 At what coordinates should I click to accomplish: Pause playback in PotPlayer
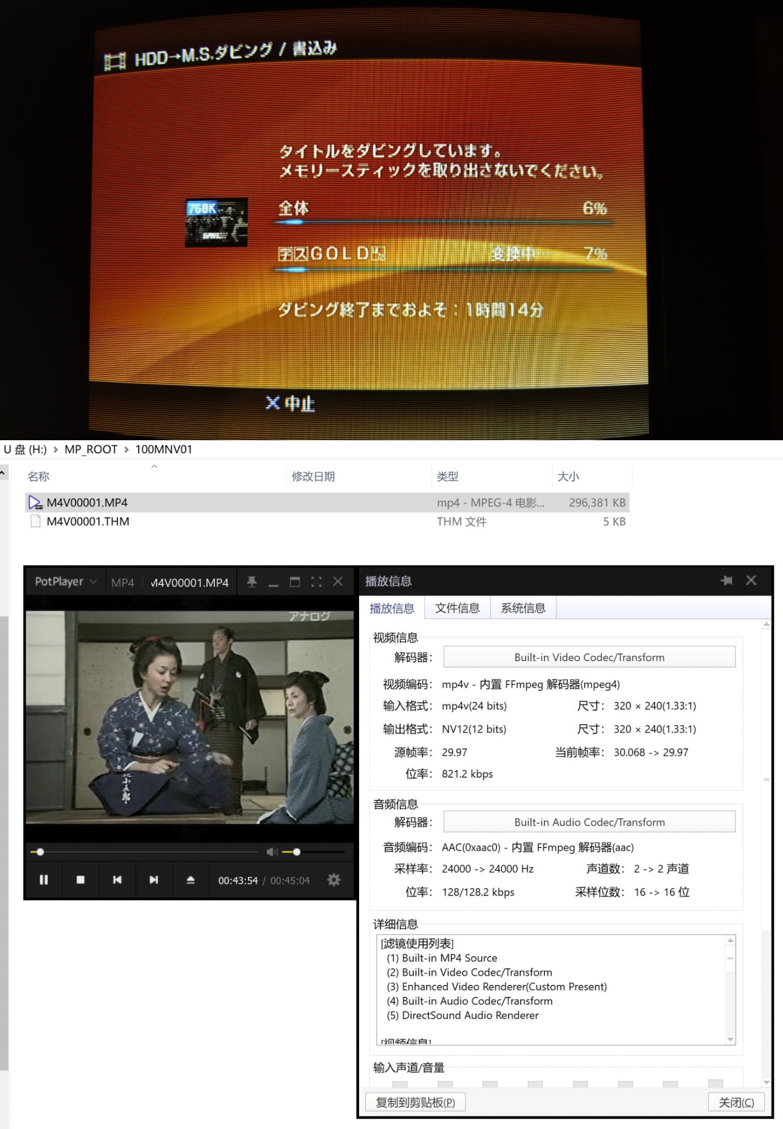pos(44,880)
